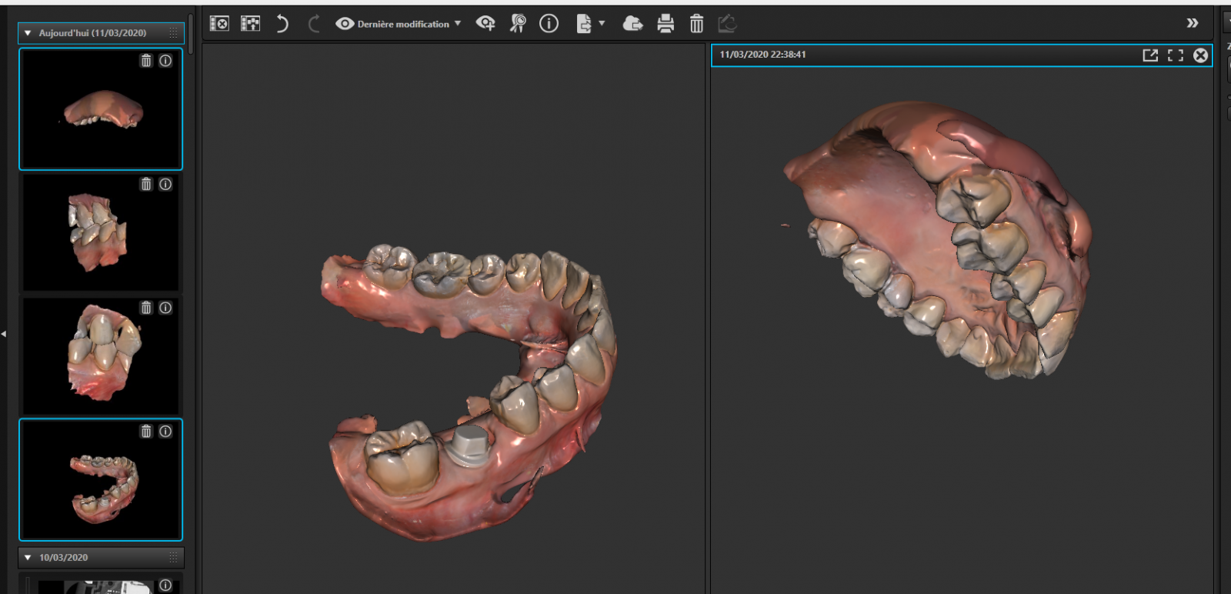Viewport: 1231px width, 594px height.
Task: Open the toolbar information icon
Action: pos(549,24)
